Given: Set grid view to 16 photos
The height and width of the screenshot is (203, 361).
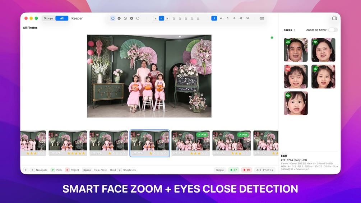Looking at the screenshot, I should click(247, 18).
